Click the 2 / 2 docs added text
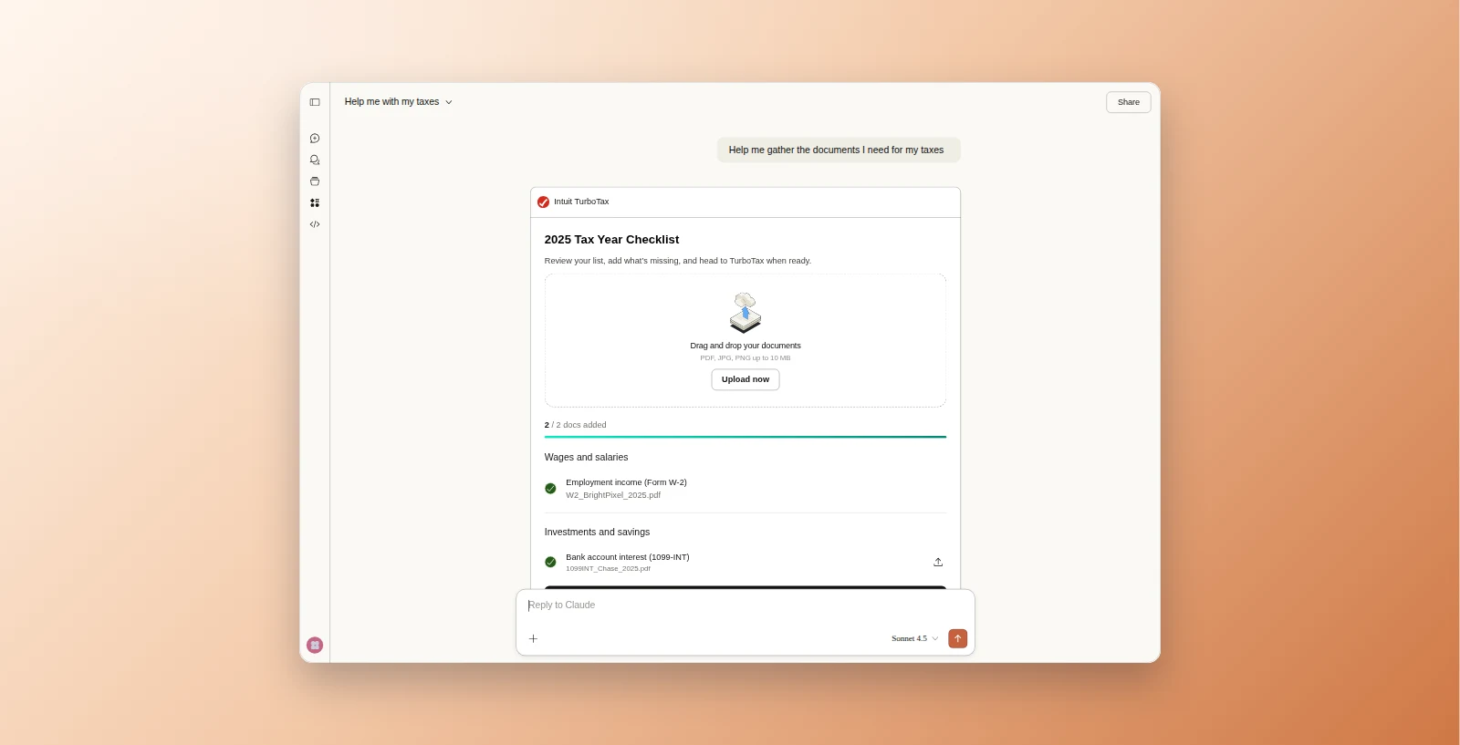 tap(575, 425)
